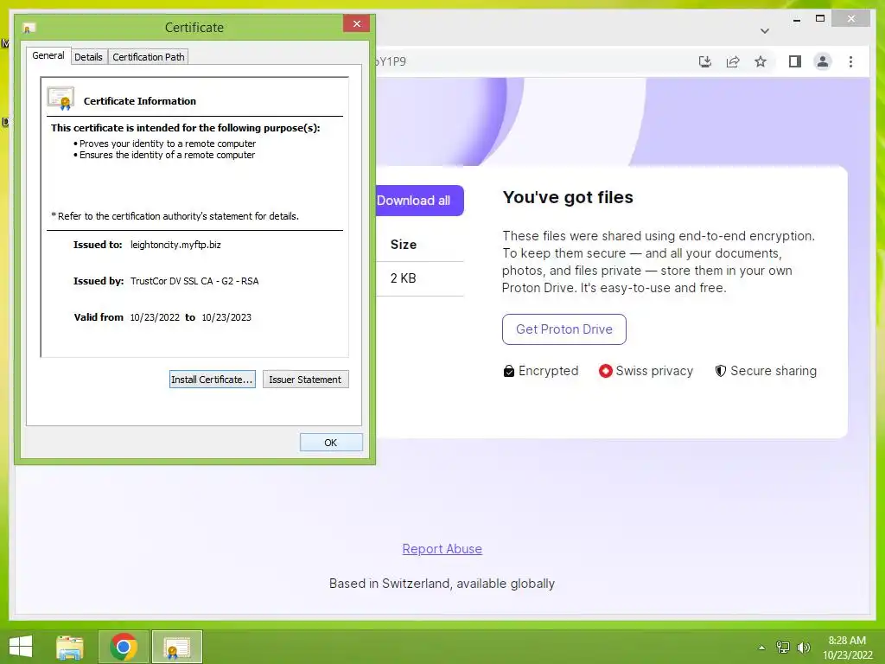Open the Issuer Statement
The width and height of the screenshot is (885, 664).
305,380
